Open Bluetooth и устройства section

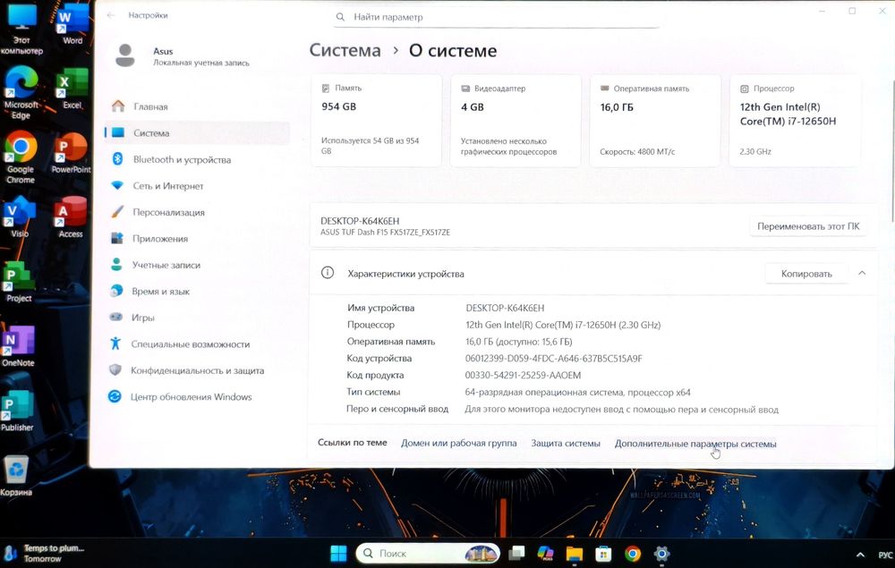pos(197,159)
